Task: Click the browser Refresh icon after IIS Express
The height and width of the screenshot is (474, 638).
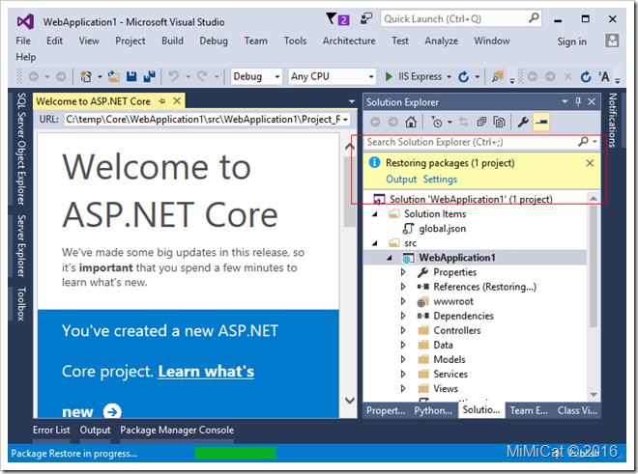Action: point(463,76)
